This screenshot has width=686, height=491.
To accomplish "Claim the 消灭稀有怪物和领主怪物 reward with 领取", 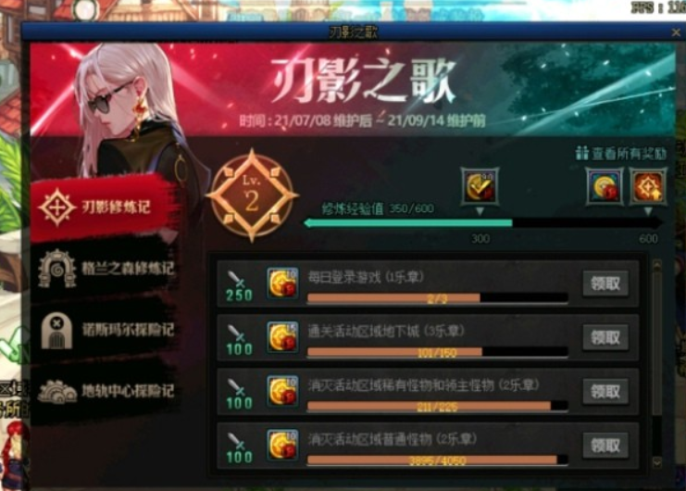I will [x=605, y=391].
